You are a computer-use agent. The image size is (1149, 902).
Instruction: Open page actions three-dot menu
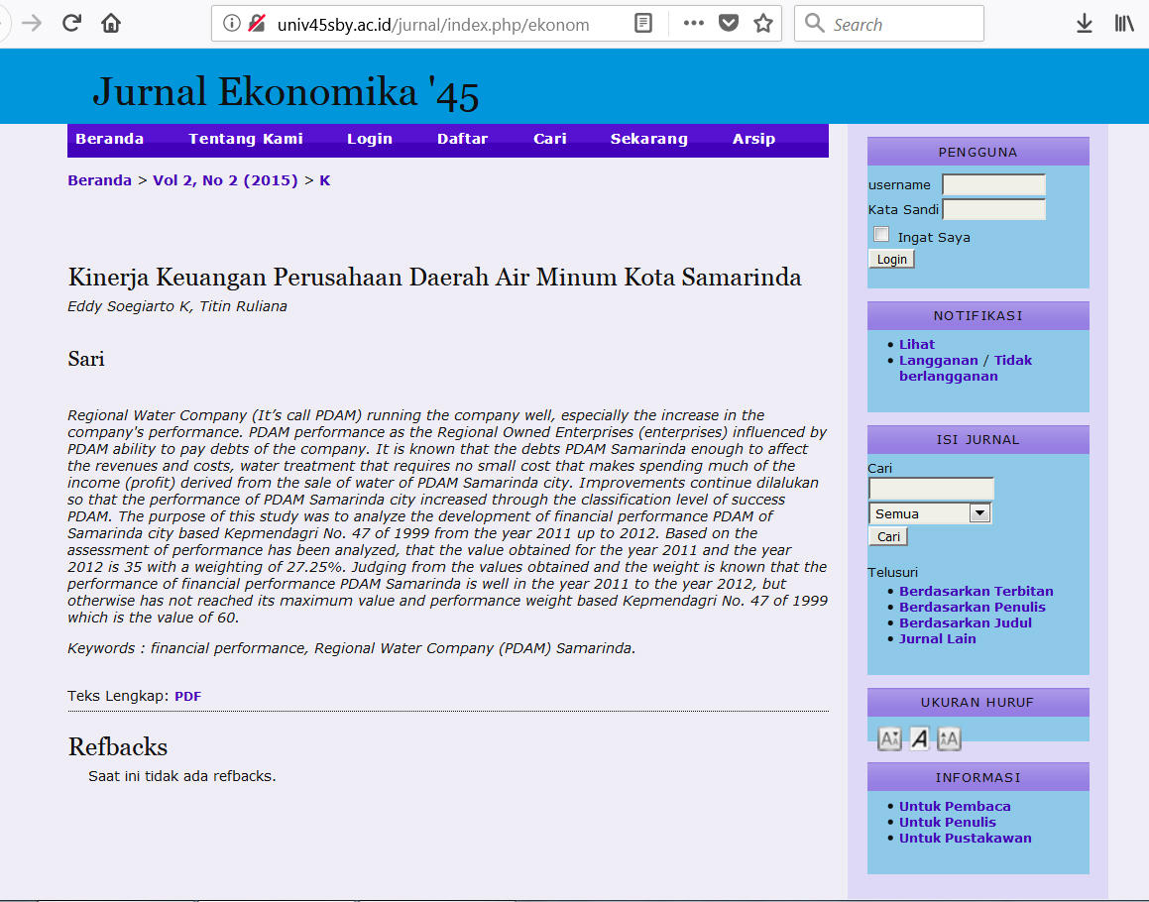694,24
